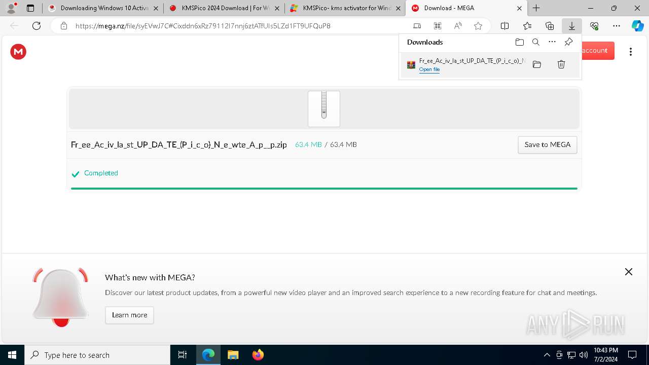The image size is (649, 365).
Task: Close the KMSPico kms activator tab
Action: [x=398, y=8]
